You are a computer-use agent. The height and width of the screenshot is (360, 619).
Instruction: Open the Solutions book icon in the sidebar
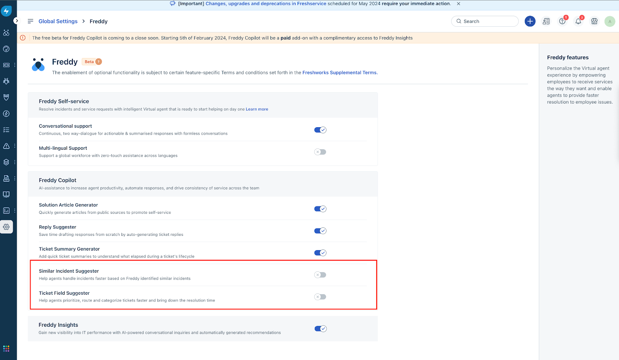pos(6,195)
